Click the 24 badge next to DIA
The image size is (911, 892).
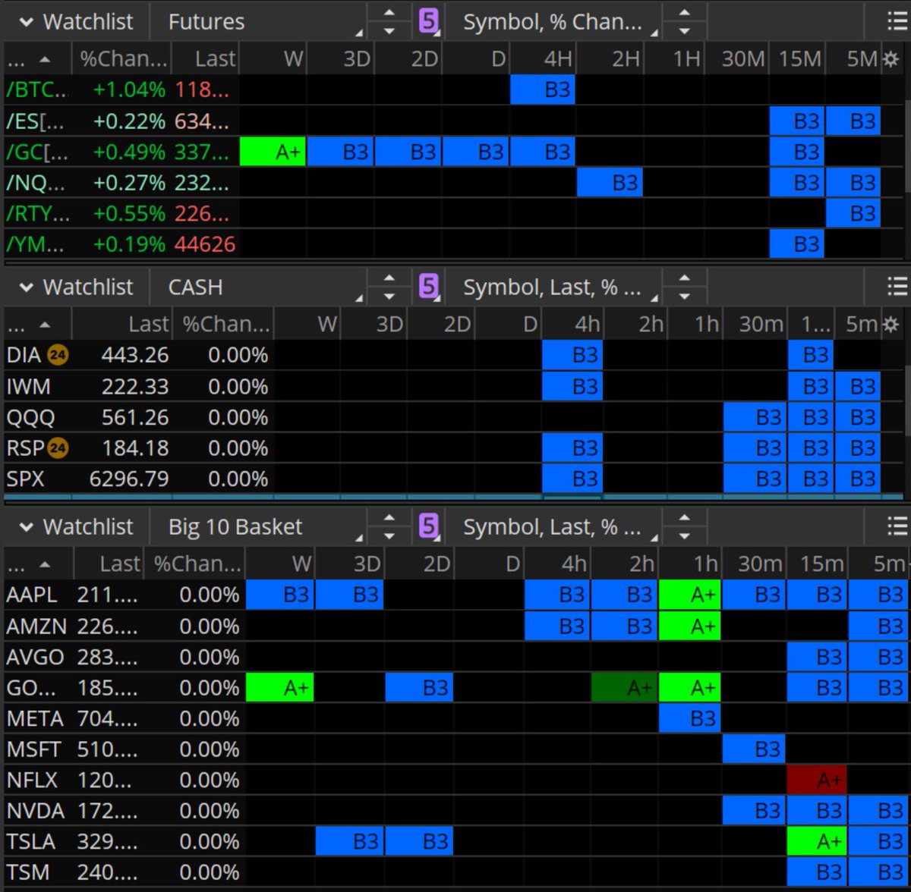coord(58,355)
